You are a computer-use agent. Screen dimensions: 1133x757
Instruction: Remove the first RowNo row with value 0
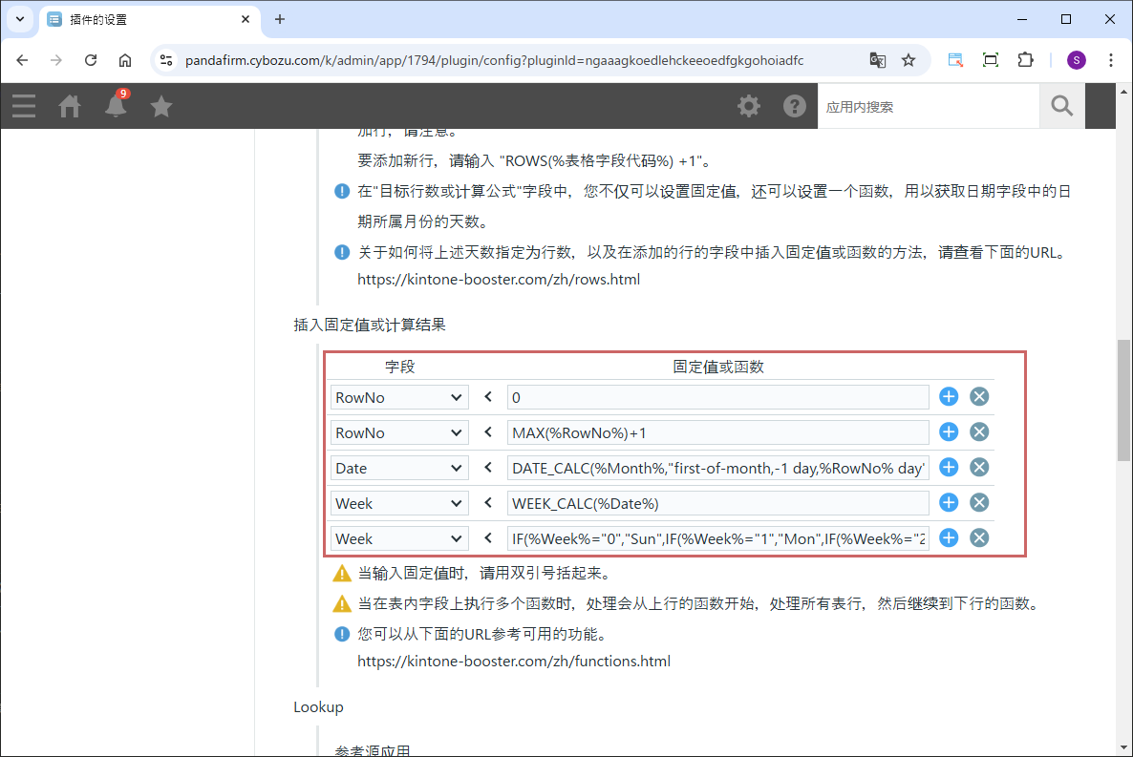pyautogui.click(x=979, y=397)
